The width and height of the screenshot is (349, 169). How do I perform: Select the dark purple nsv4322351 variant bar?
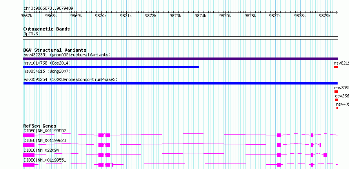point(180,59)
